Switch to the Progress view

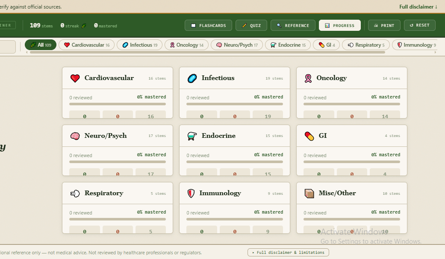click(x=340, y=25)
